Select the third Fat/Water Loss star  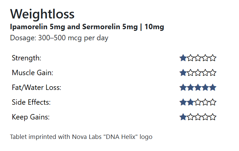(198, 88)
